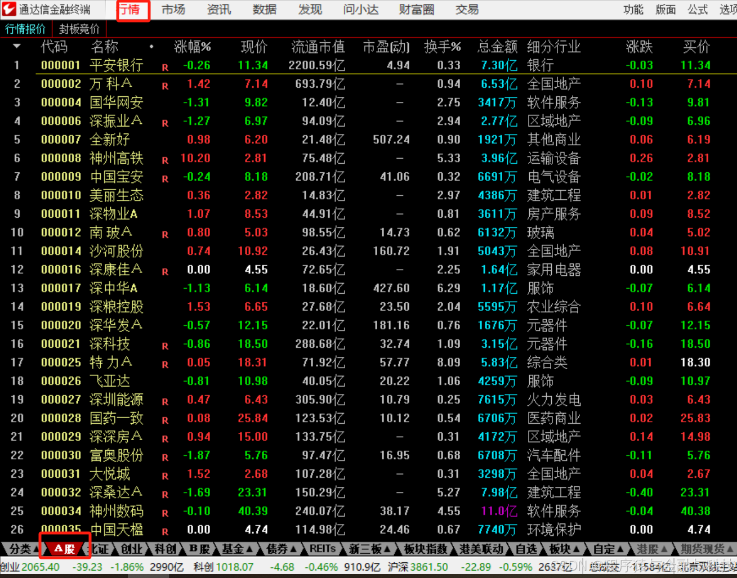Click 创业 index value 2065.40 in status bar
This screenshot has width=737, height=578.
(x=40, y=567)
